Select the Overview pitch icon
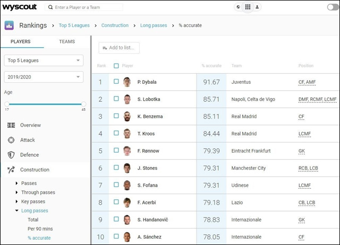This screenshot has height=245, width=340. tap(11, 125)
